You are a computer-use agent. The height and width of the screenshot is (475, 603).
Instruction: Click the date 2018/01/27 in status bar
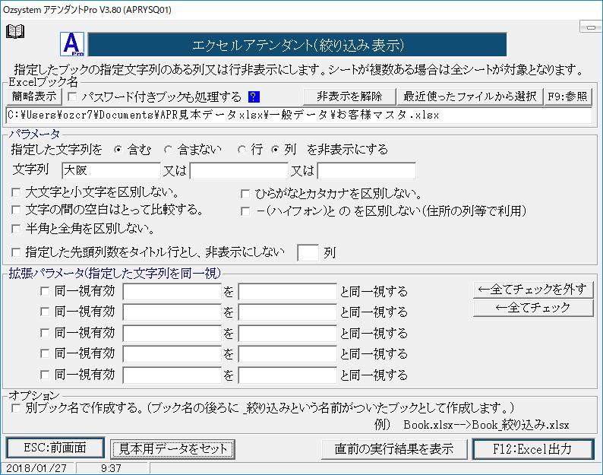click(37, 468)
